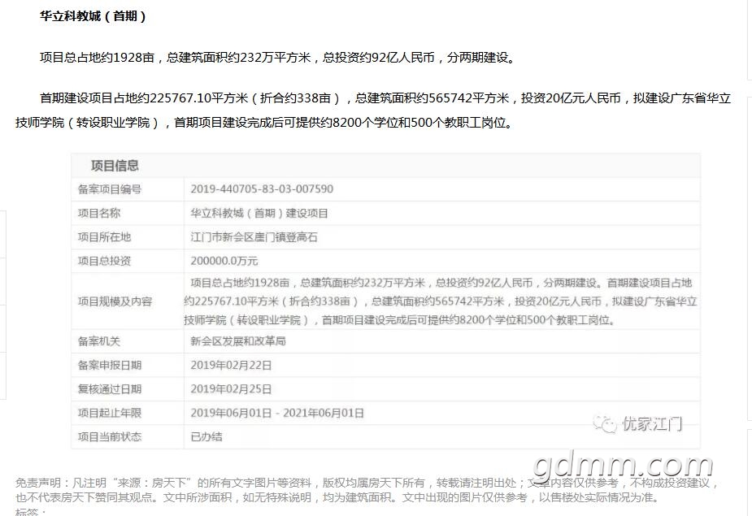Image resolution: width=752 pixels, height=516 pixels.
Task: Click the table header 项目信息
Action: [115, 166]
